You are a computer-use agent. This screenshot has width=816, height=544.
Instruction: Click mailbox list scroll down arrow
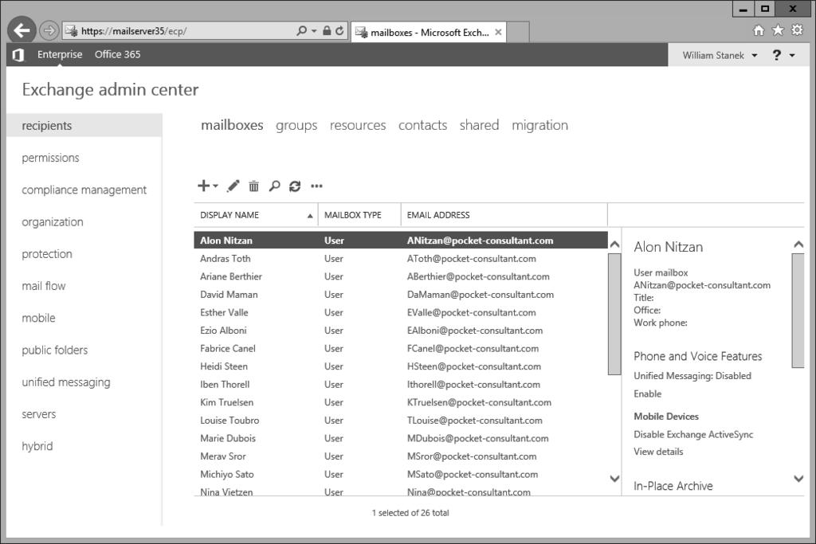tap(614, 479)
